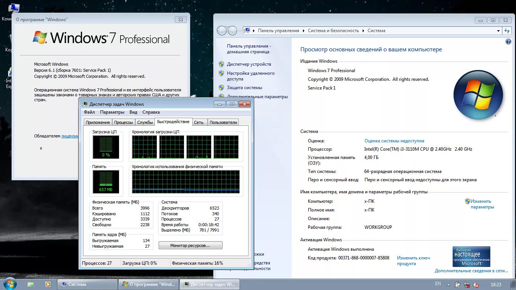Switch to the Процессы tab

[124, 122]
